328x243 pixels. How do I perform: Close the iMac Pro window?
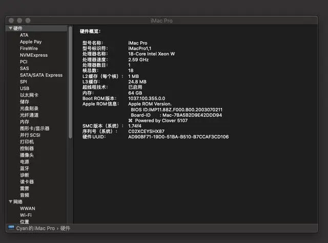(x=11, y=21)
